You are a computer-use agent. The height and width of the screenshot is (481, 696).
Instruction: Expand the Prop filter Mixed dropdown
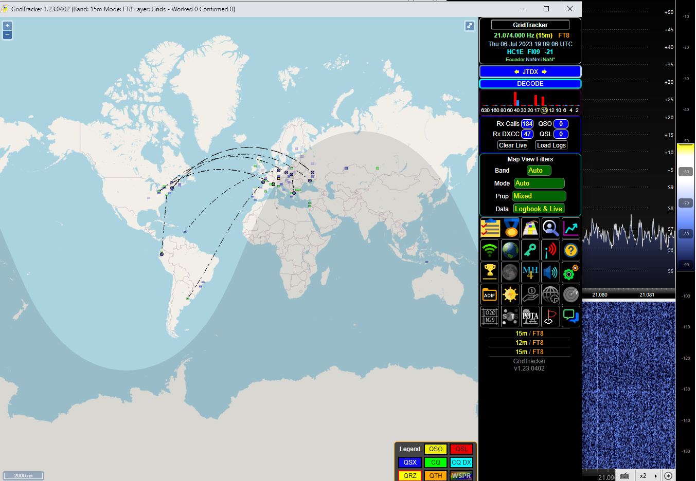(539, 196)
